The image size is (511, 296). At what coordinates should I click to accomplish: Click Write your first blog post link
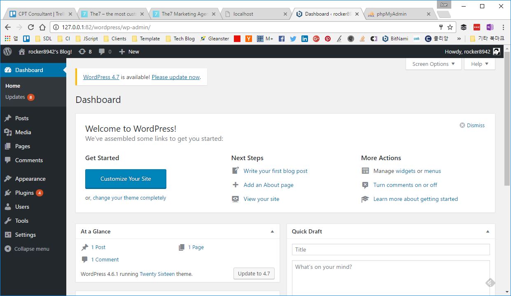(275, 171)
